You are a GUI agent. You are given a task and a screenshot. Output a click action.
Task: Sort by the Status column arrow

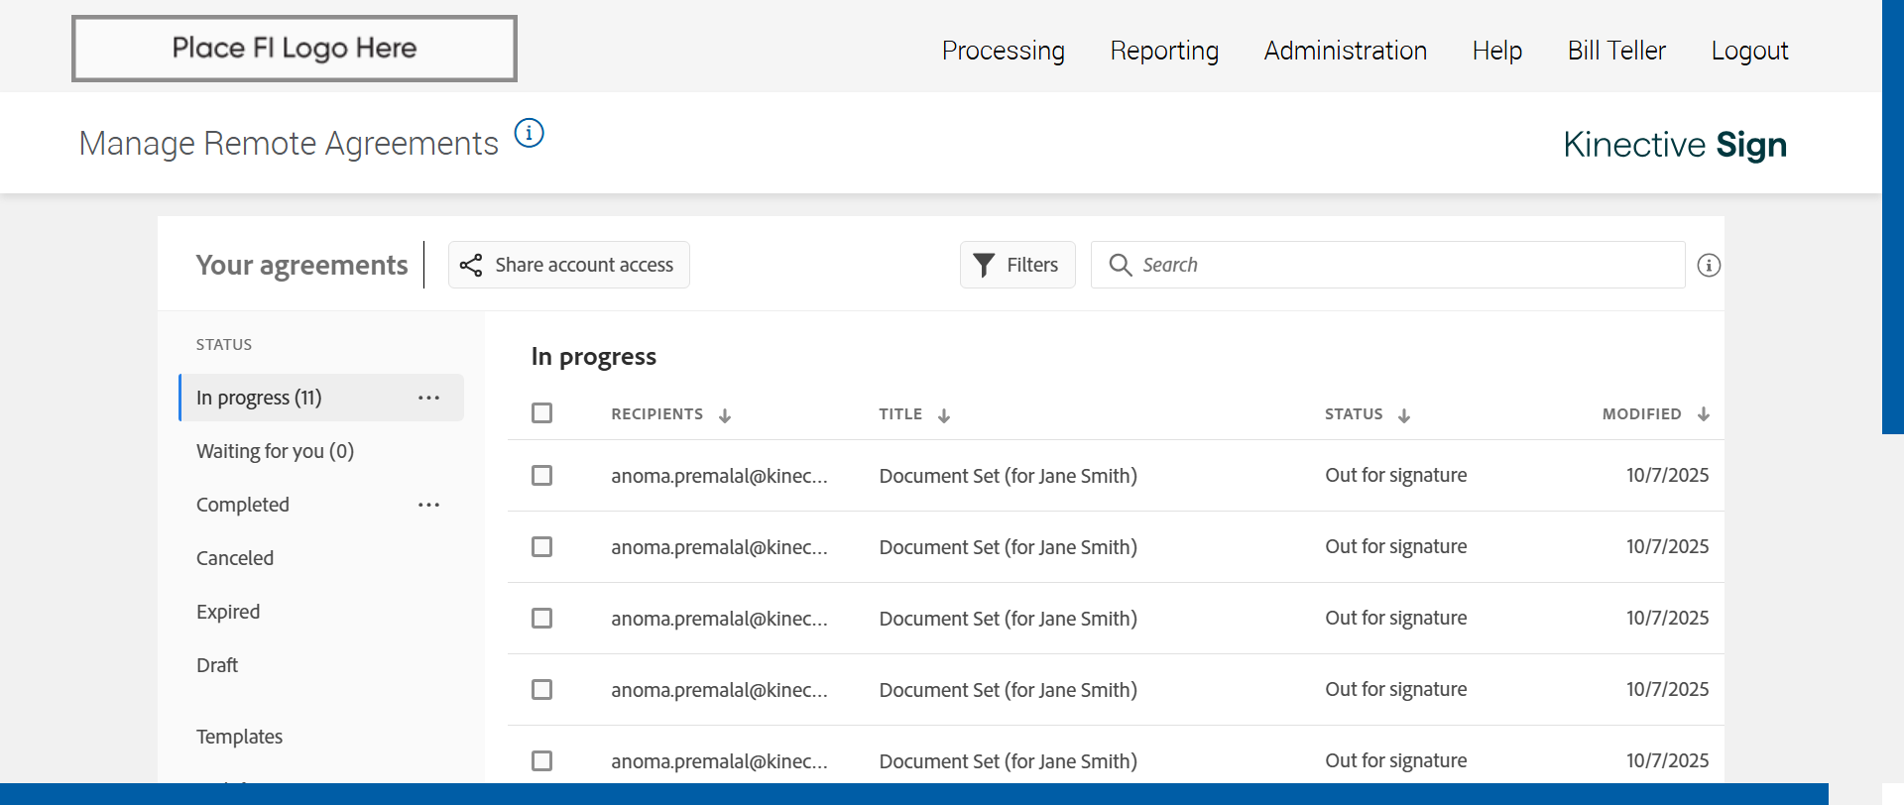click(1404, 415)
